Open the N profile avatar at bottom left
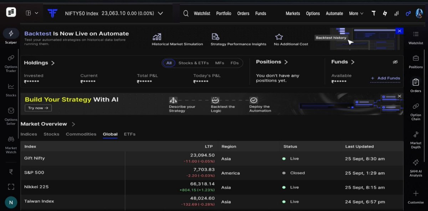Screen dimensions: 428x211 pos(11,202)
